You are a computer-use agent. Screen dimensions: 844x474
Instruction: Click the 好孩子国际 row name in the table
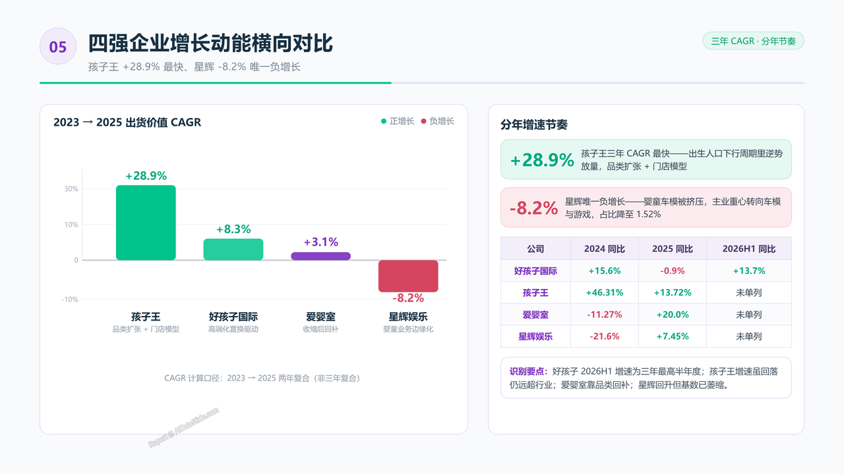point(535,271)
